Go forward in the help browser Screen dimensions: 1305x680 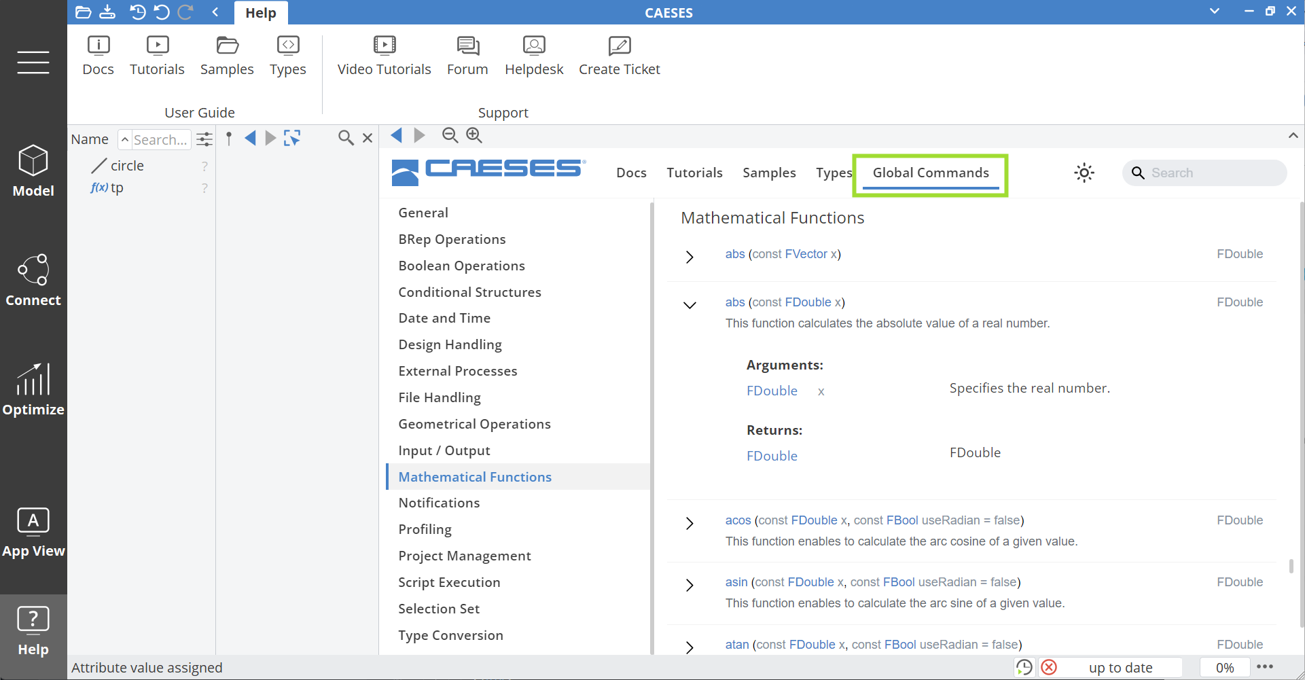coord(419,136)
